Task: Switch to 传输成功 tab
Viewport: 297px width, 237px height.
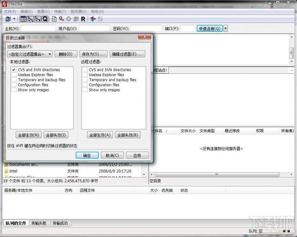Action: pos(60,223)
